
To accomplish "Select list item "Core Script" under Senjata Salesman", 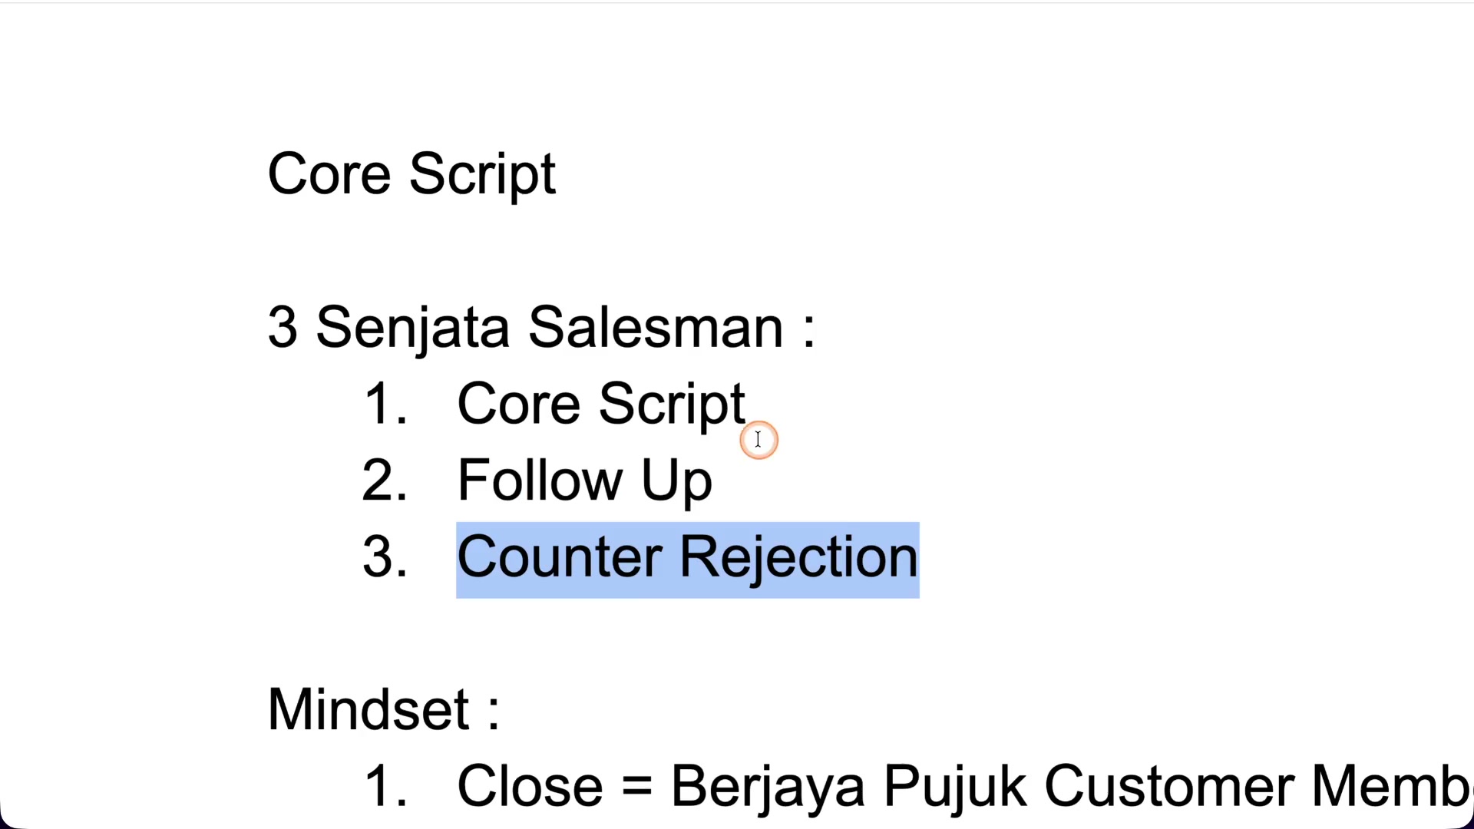I will tap(601, 405).
